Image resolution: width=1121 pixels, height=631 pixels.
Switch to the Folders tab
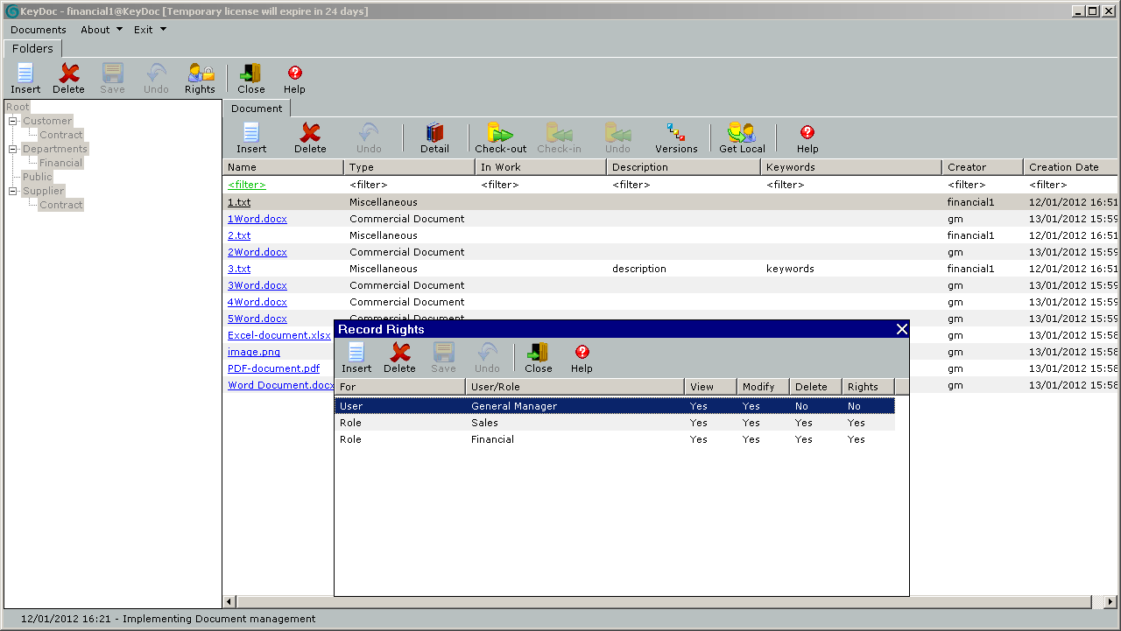pyautogui.click(x=32, y=49)
